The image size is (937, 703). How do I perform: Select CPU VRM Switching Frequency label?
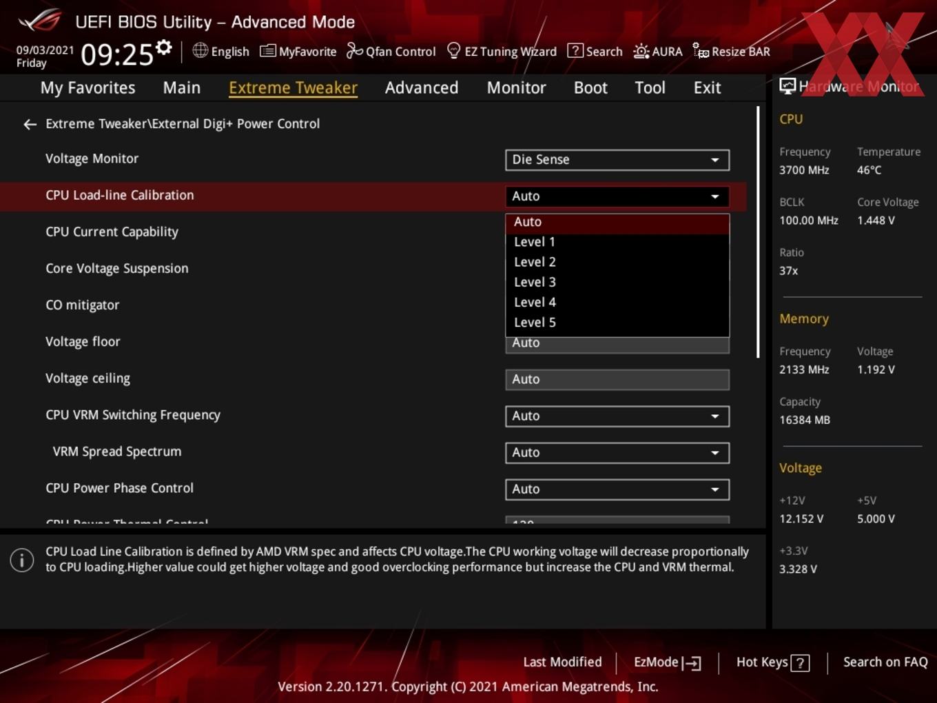133,414
